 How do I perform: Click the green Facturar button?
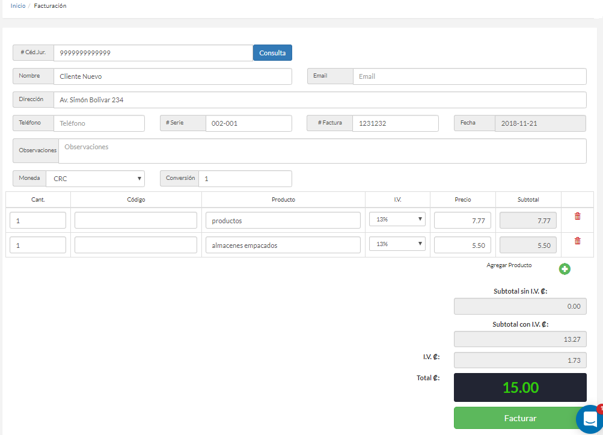(x=519, y=418)
